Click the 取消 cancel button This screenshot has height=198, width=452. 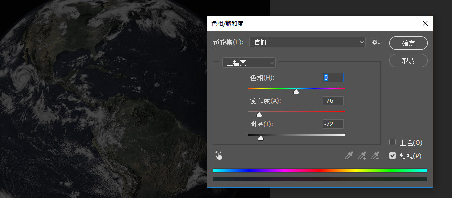[x=408, y=61]
